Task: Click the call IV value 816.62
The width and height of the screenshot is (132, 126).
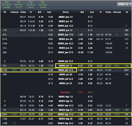Action: 31,17
